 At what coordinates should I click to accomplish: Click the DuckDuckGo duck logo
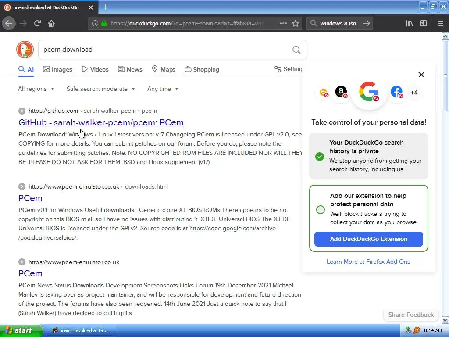pyautogui.click(x=25, y=50)
